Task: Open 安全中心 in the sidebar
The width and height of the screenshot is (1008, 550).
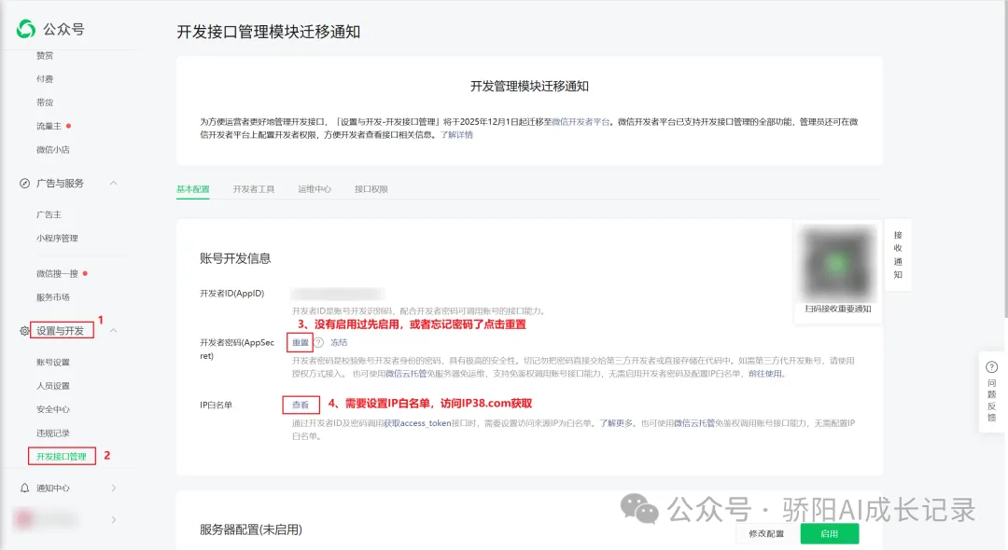Action: (x=52, y=409)
